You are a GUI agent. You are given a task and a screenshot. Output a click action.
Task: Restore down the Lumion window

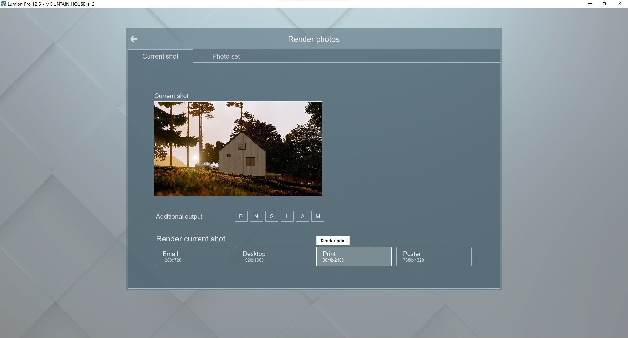point(605,4)
